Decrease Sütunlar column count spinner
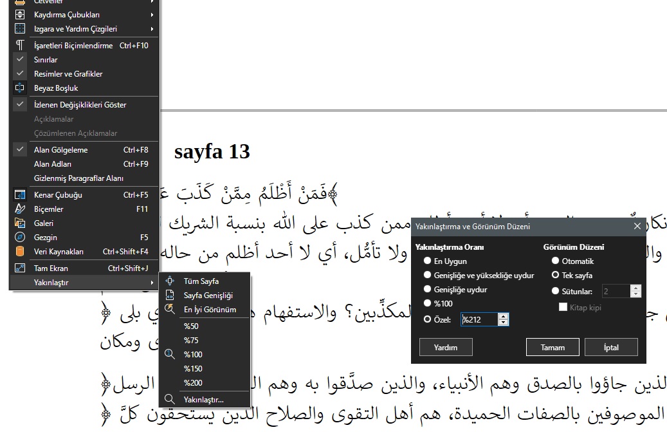 635,294
